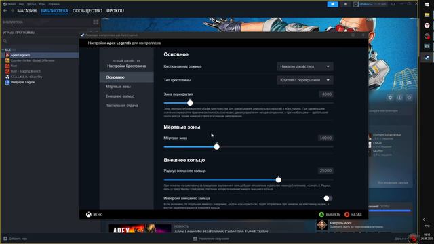Screen dimensions: 434x244
Task: Click Xbox logo Menu icon
Action: pyautogui.click(x=89, y=214)
